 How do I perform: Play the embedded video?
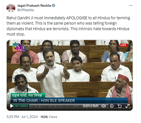12,106
